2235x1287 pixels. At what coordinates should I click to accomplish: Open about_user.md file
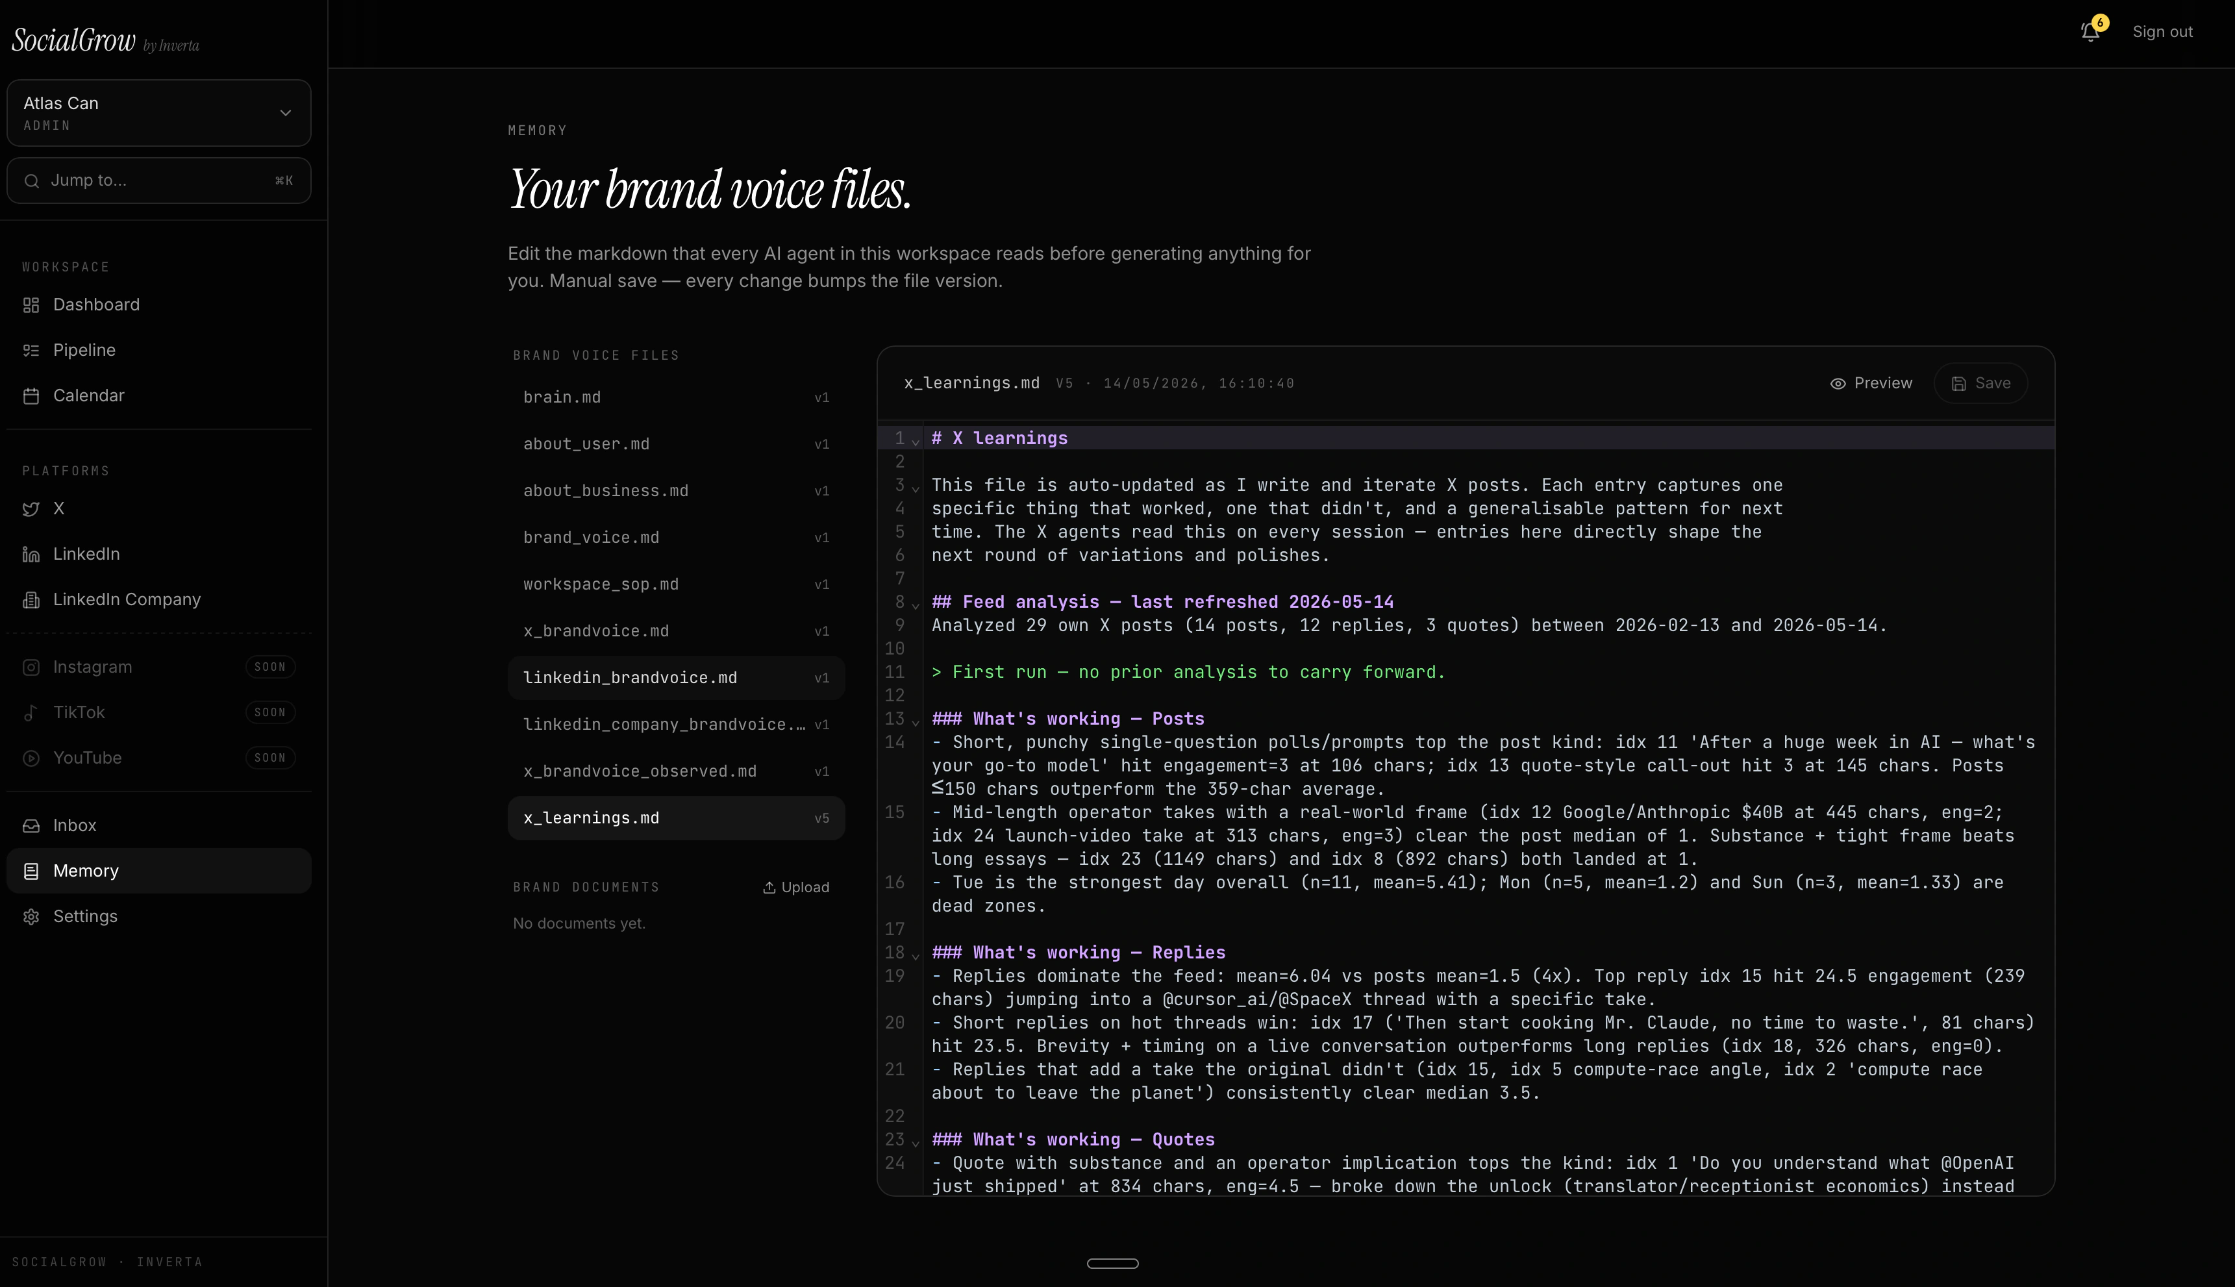click(x=676, y=445)
